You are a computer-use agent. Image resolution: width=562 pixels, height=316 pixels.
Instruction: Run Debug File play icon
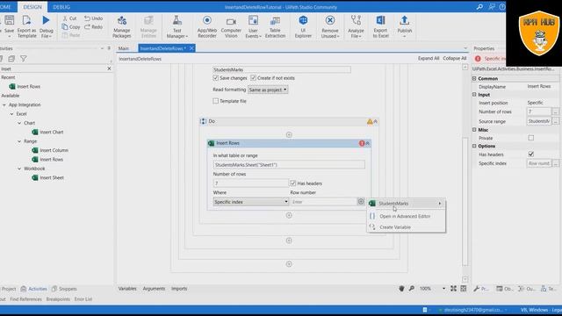(46, 20)
